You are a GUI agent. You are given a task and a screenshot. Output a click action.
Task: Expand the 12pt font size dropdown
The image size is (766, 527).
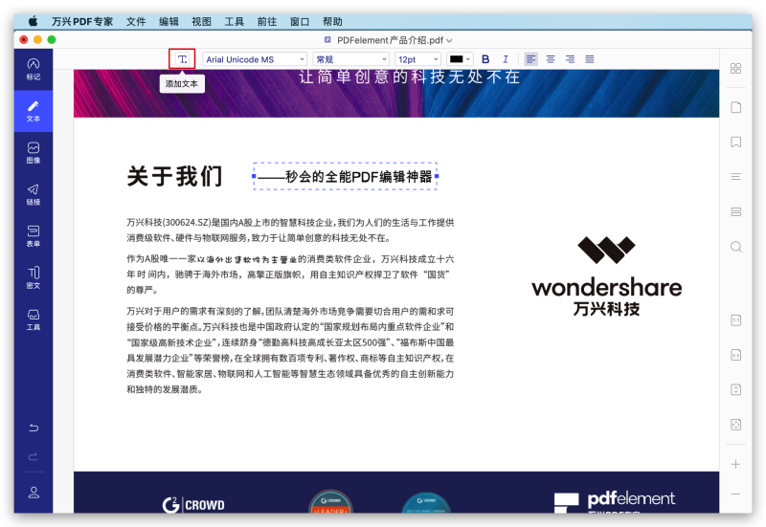click(x=417, y=59)
